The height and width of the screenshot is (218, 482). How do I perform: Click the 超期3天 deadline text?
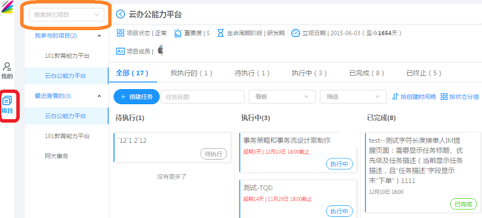point(277,152)
